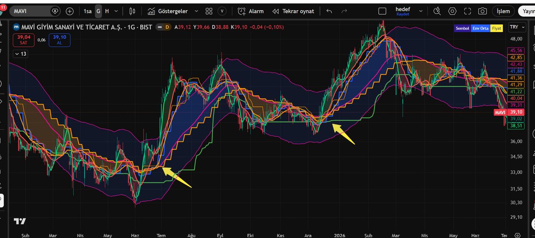The width and height of the screenshot is (535, 238).
Task: Click the blue Env Orta table cell
Action: point(480,28)
